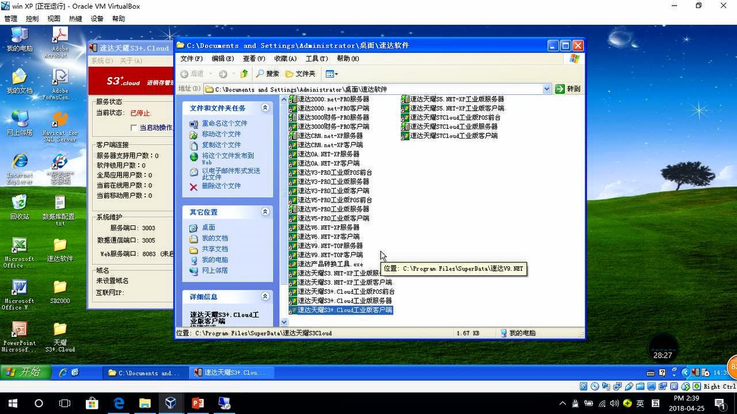The image size is (737, 414).
Task: Open 收藏(A) menu in Explorer
Action: (x=285, y=59)
